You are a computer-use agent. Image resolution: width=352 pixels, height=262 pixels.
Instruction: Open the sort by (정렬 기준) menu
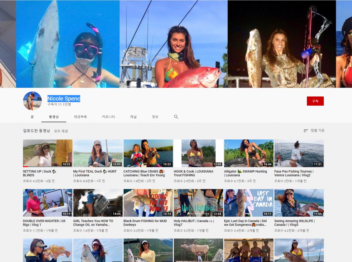pos(314,131)
